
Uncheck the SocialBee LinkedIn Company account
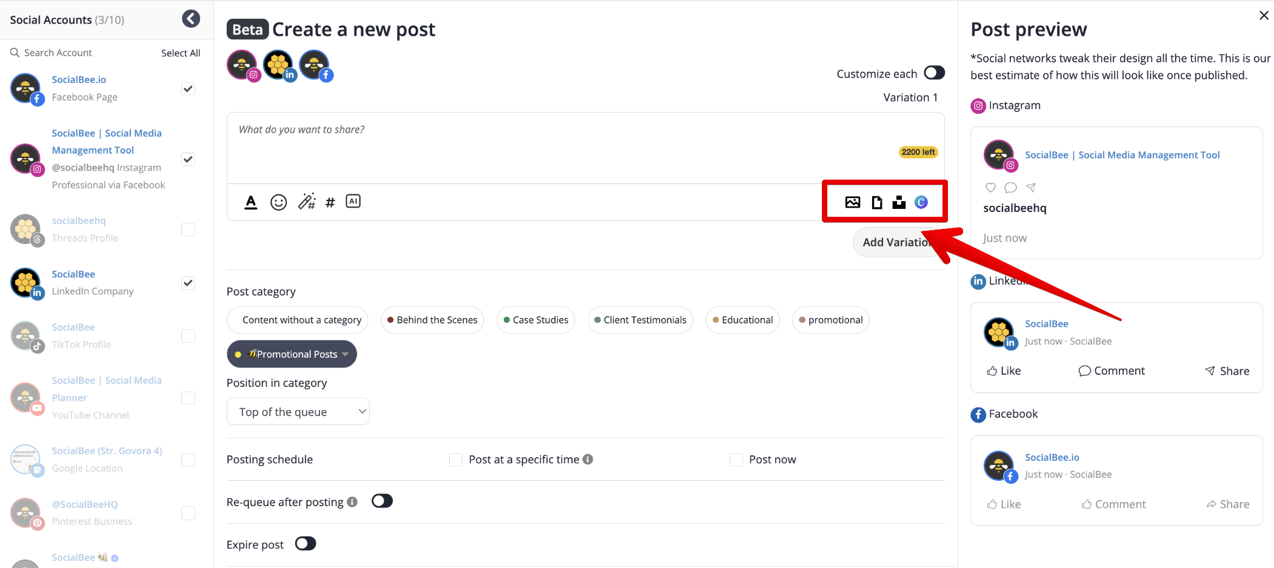pyautogui.click(x=188, y=283)
